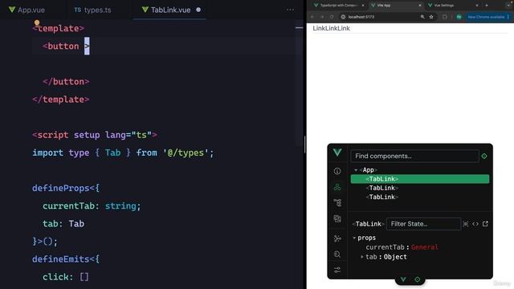Collapse the props section
514x289 pixels.
(354, 238)
